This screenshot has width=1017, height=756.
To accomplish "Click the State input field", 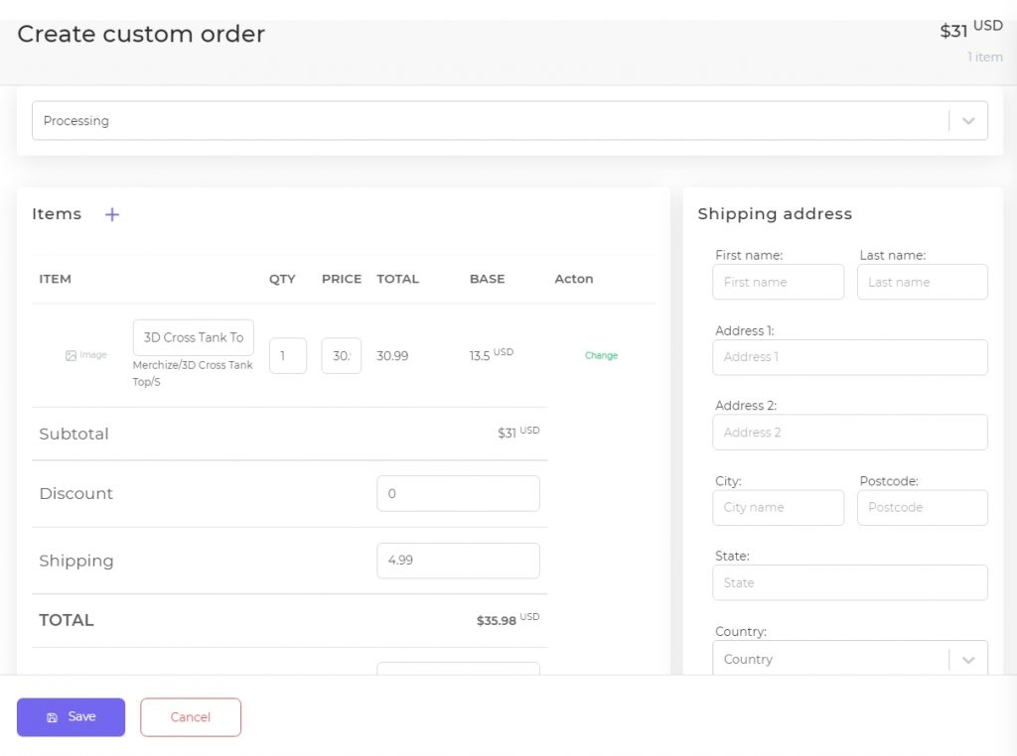I will click(x=849, y=582).
